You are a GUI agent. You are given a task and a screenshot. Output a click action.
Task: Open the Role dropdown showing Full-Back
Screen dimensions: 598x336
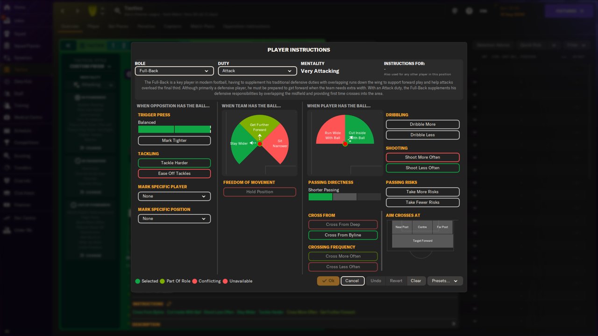pyautogui.click(x=174, y=71)
